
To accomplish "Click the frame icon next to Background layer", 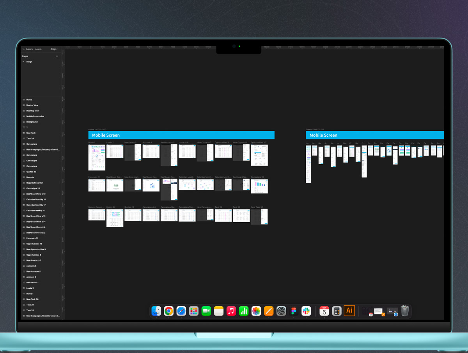I will click(23, 122).
